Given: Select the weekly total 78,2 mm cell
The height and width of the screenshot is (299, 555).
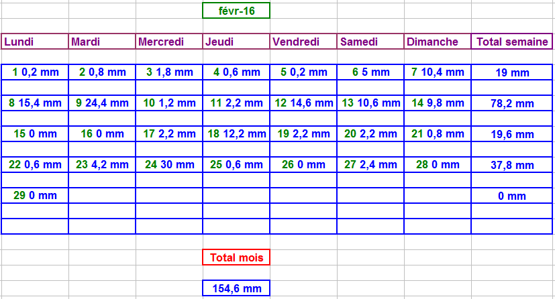Looking at the screenshot, I should (x=513, y=103).
